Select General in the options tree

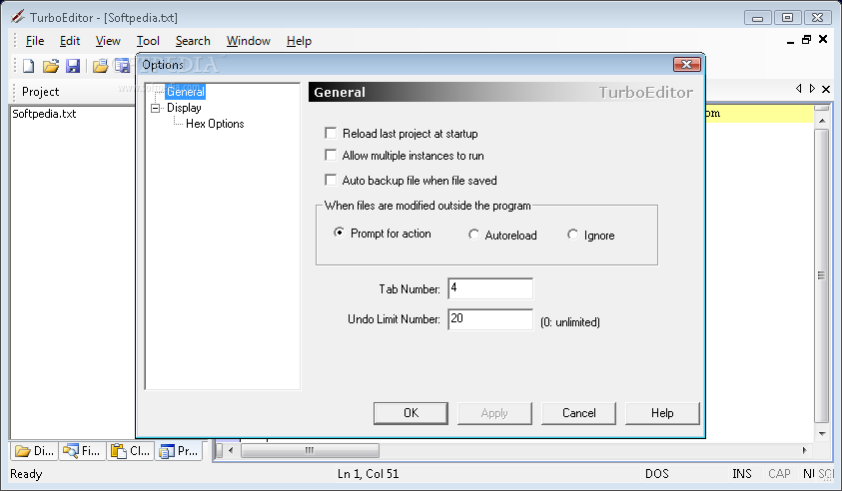pos(185,92)
